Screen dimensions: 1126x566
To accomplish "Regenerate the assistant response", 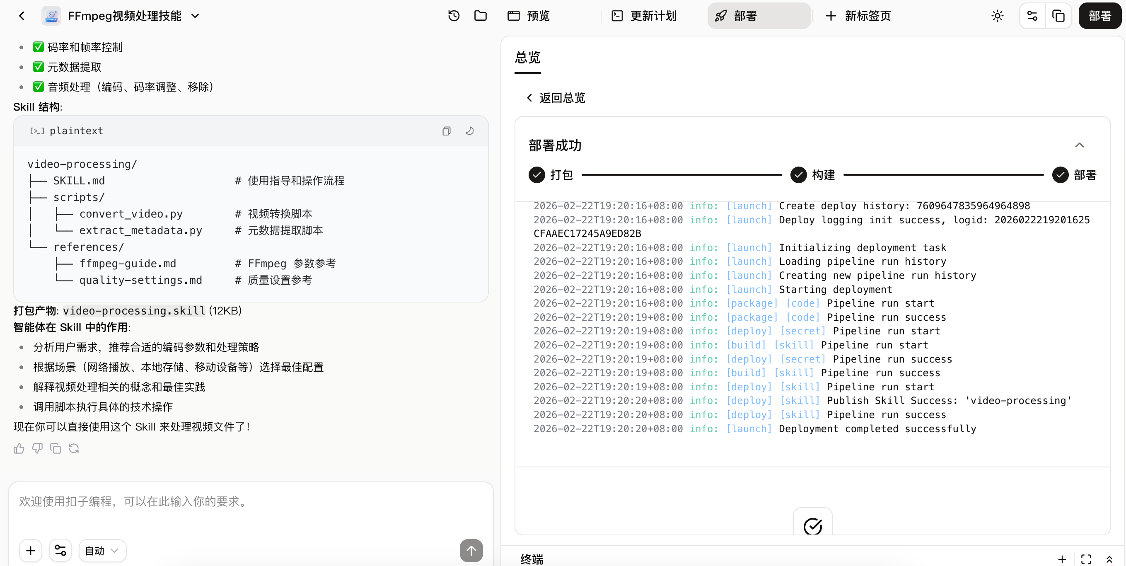I will click(x=73, y=448).
